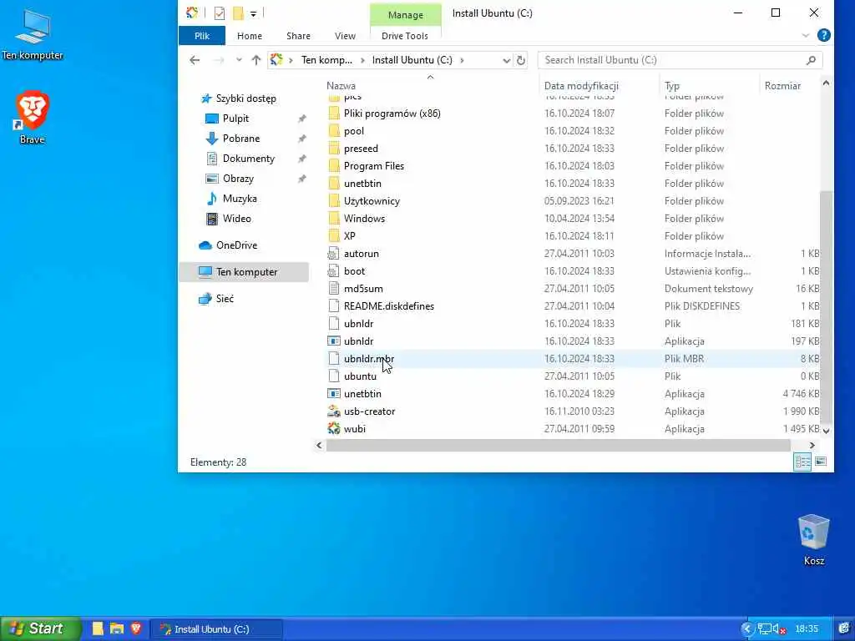
Task: Open recent locations dropdown arrow
Action: 239,60
